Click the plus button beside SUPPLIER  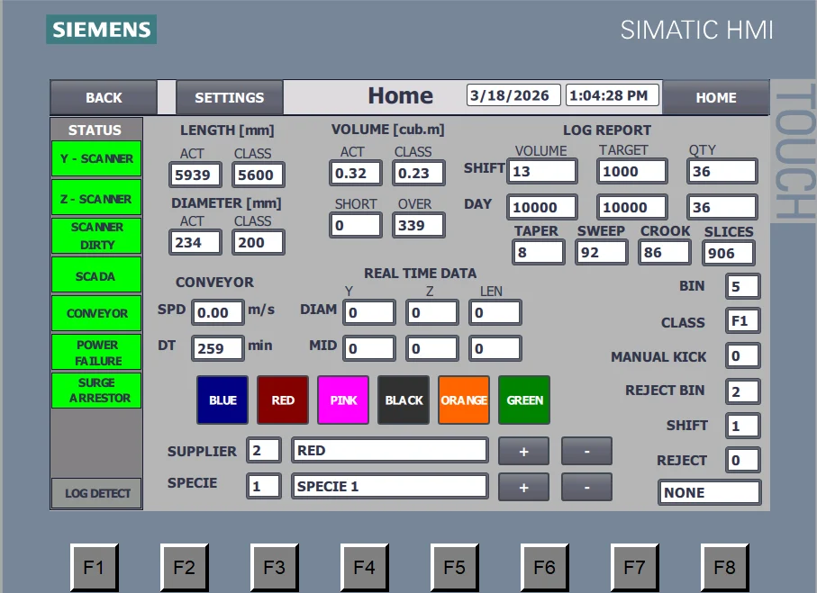pyautogui.click(x=523, y=451)
